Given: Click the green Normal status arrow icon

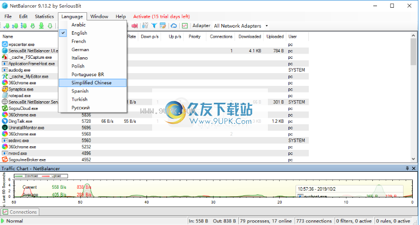Looking at the screenshot, I should pos(3,221).
